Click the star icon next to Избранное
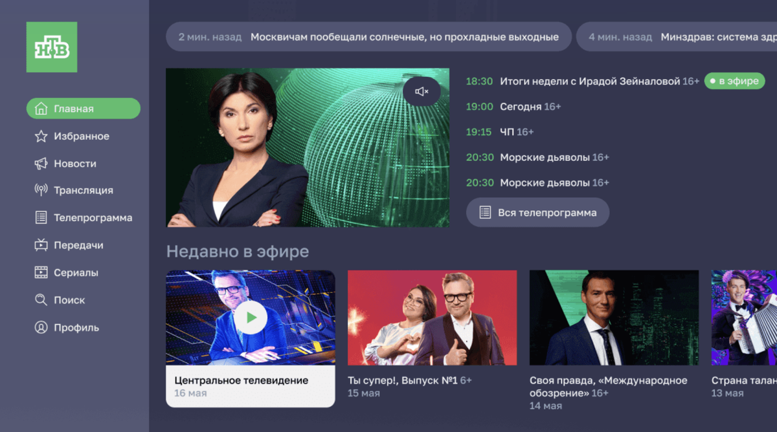The width and height of the screenshot is (777, 432). [x=41, y=136]
